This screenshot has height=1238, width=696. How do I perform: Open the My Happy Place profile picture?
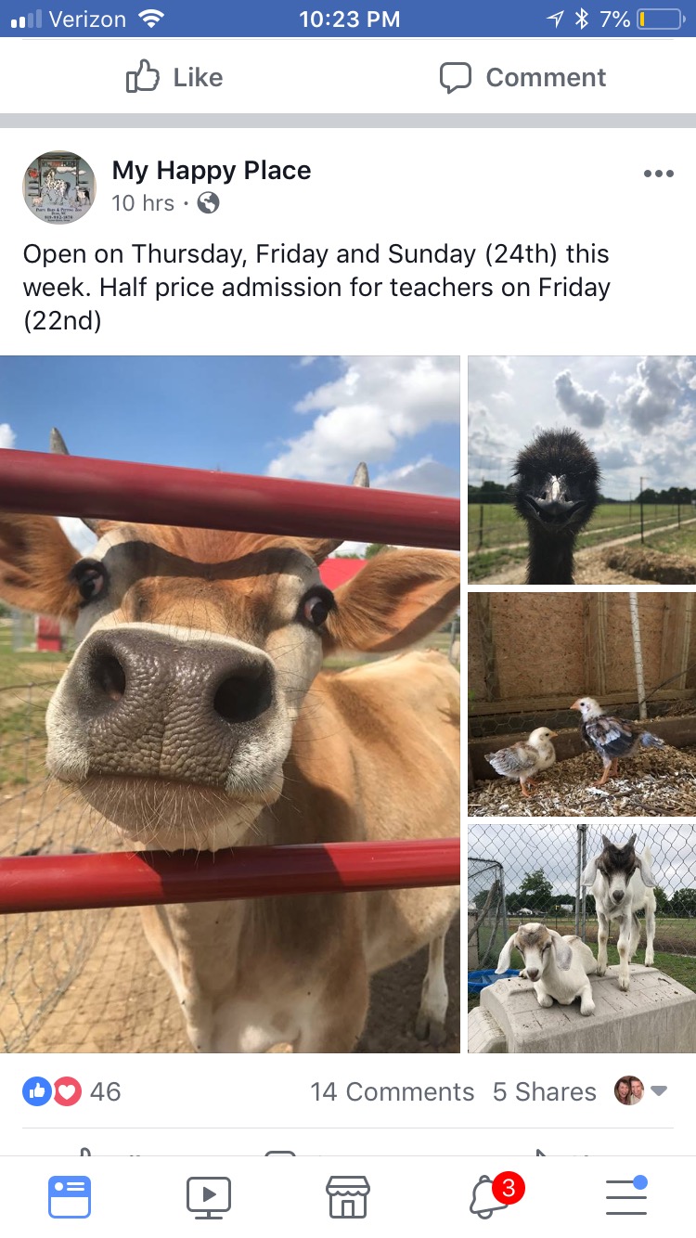point(59,187)
